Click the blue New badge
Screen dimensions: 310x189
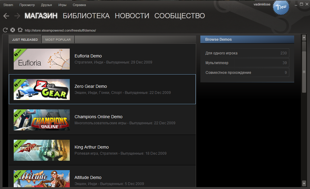tap(281, 8)
